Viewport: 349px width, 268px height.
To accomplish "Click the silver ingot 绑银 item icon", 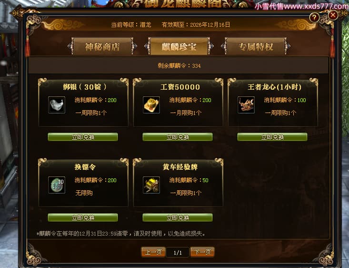I will pos(57,105).
